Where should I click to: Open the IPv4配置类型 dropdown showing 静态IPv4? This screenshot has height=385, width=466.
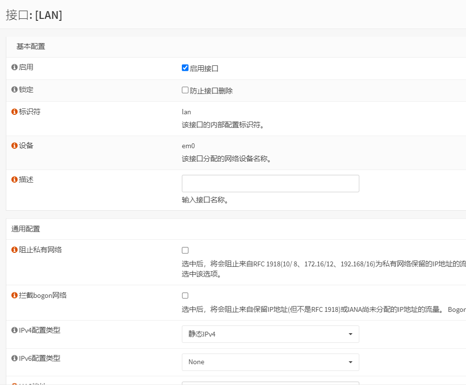coord(270,334)
